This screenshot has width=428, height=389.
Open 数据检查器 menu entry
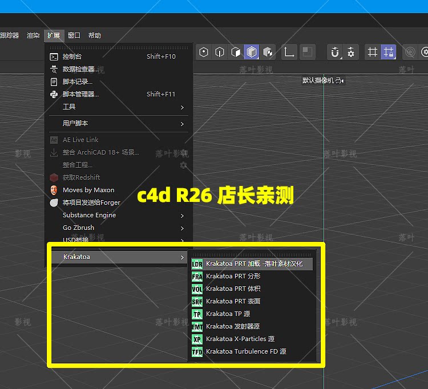pyautogui.click(x=119, y=69)
